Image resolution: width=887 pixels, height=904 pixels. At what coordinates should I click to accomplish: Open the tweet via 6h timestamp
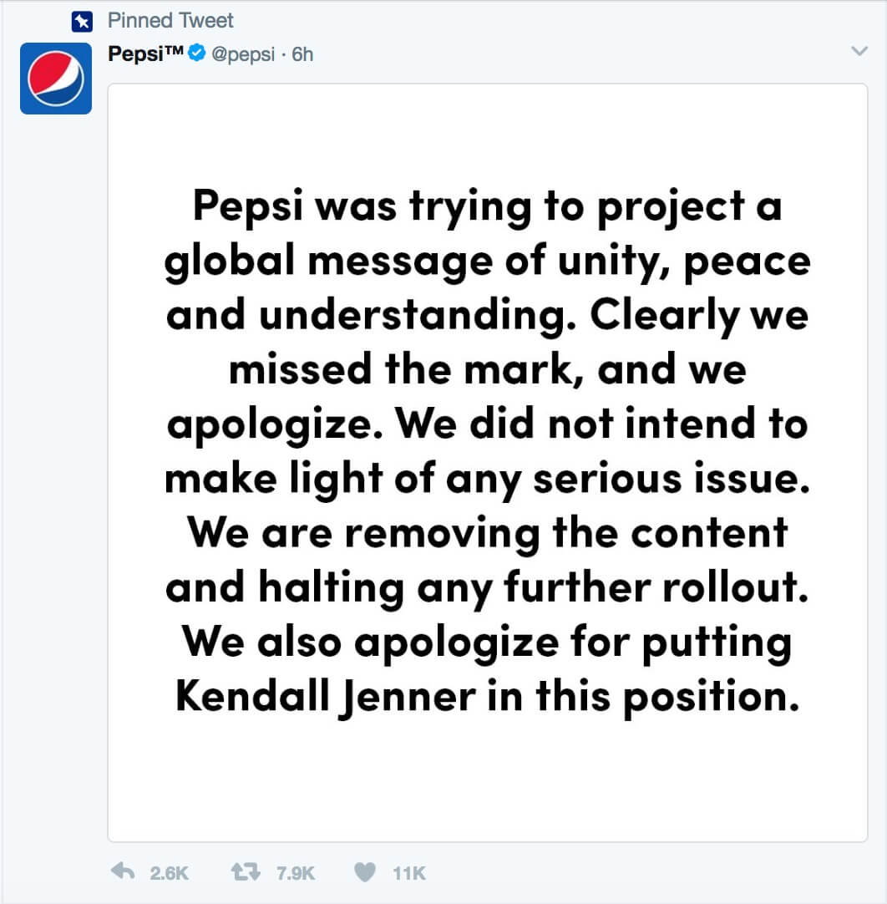click(x=302, y=54)
